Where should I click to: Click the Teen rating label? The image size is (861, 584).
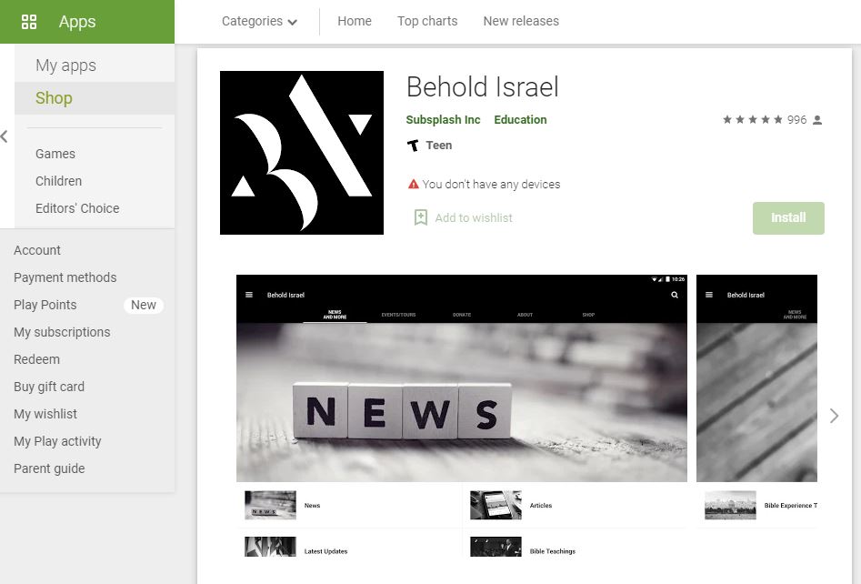[x=439, y=146]
